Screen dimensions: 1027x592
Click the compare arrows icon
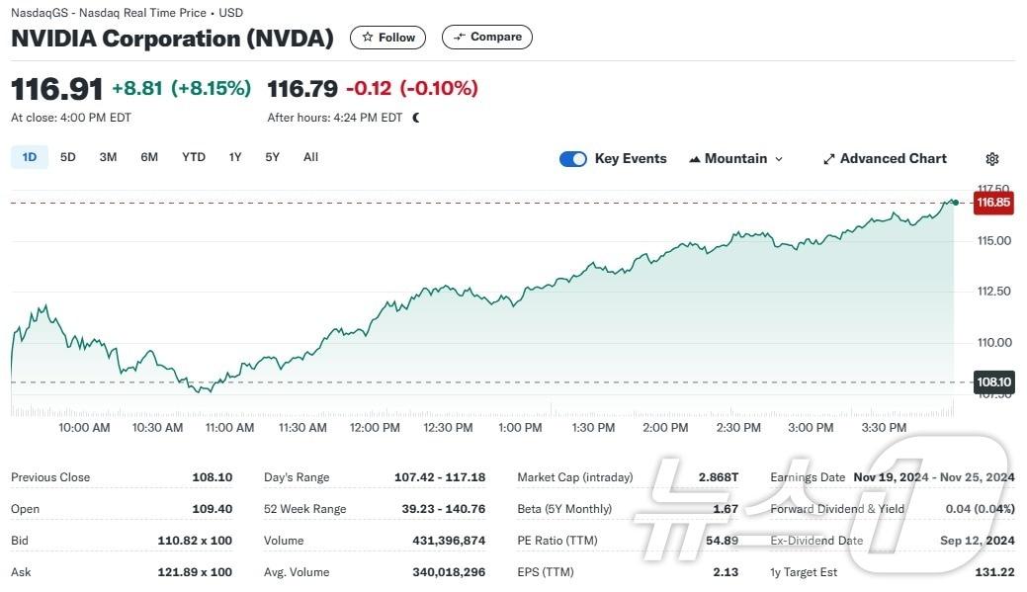[459, 38]
